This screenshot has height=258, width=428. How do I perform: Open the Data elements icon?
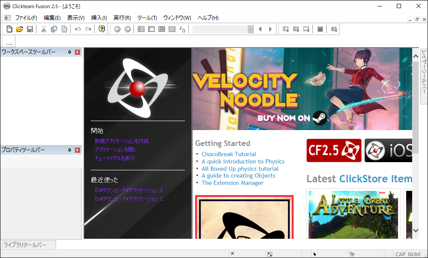point(182,29)
